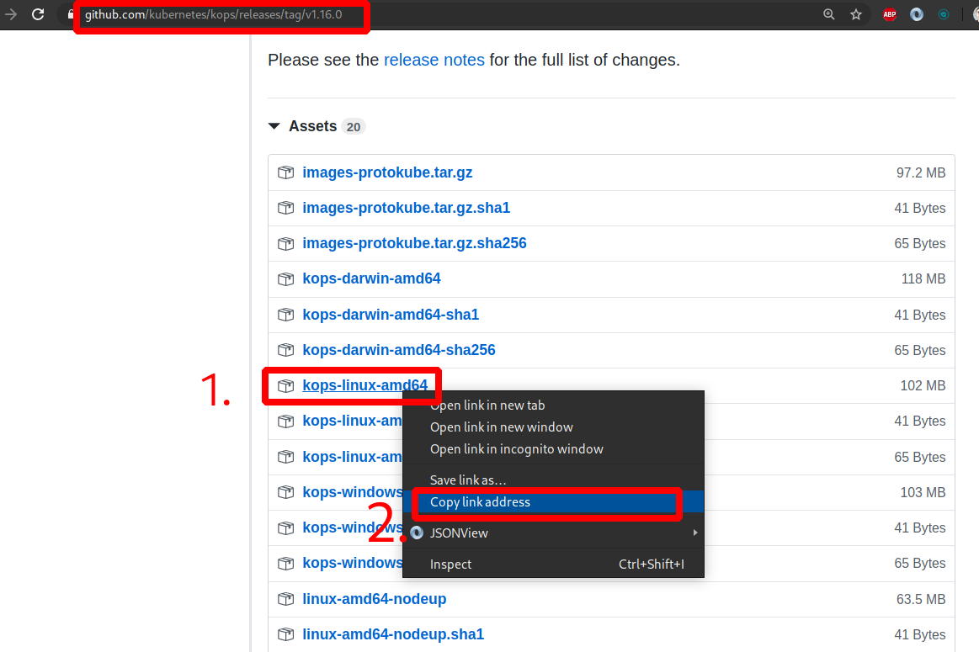Image resolution: width=979 pixels, height=652 pixels.
Task: Click the Assets count badge 20
Action: 354,127
